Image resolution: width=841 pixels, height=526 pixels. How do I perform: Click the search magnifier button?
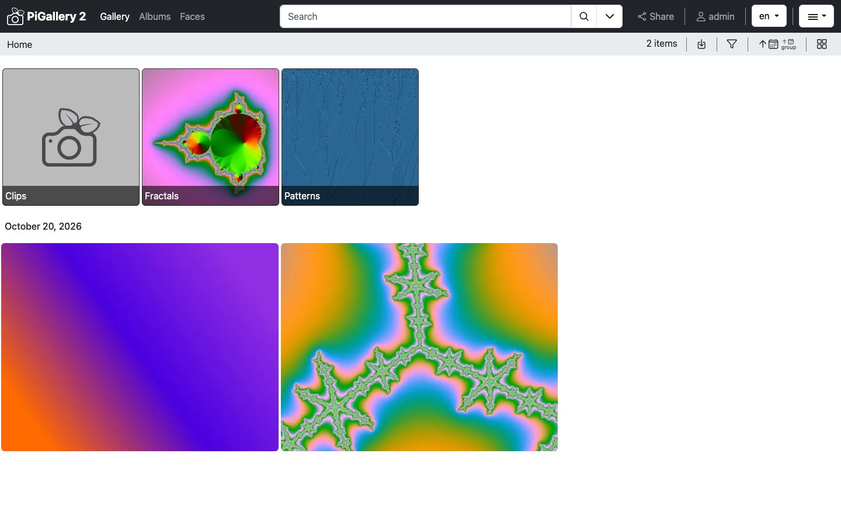point(584,16)
